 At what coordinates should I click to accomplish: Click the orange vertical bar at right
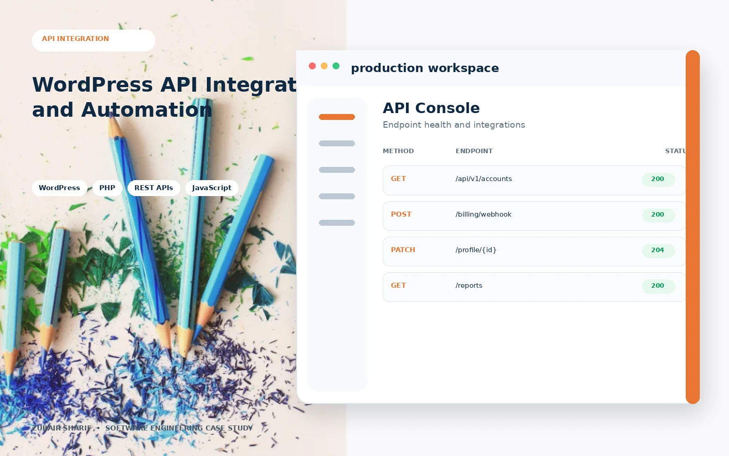693,227
